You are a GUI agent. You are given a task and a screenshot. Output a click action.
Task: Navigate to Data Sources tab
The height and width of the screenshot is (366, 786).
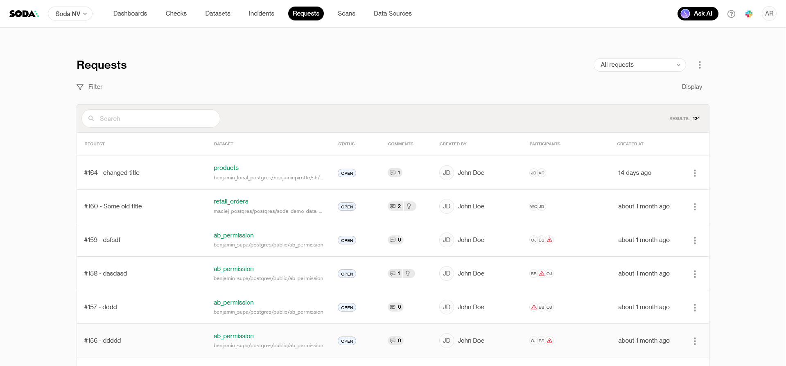[392, 14]
